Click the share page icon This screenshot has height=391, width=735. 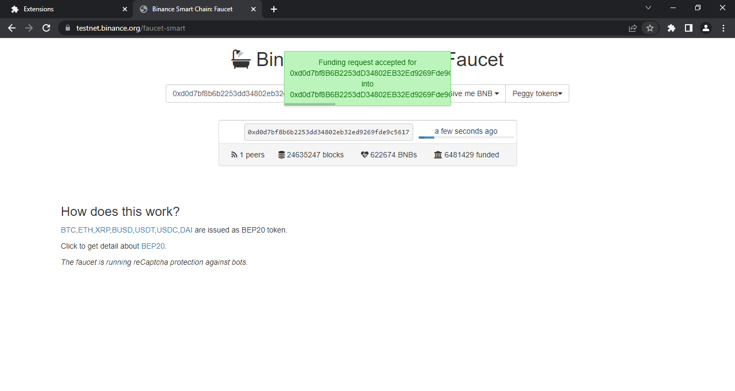pyautogui.click(x=633, y=28)
